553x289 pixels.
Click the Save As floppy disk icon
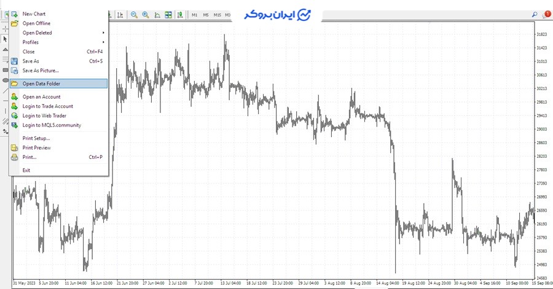coord(15,61)
